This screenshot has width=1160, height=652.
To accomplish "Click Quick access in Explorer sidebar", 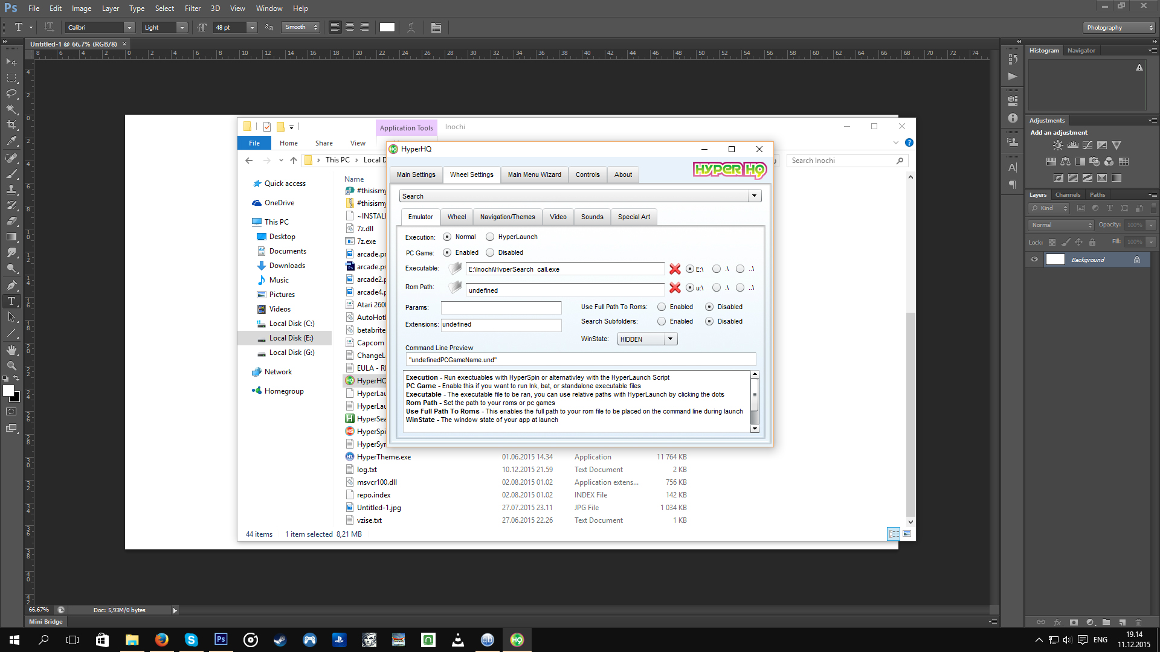I will (285, 184).
